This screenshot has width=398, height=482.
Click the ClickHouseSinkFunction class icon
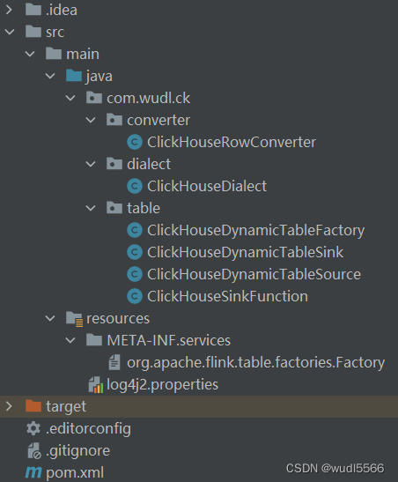point(135,296)
